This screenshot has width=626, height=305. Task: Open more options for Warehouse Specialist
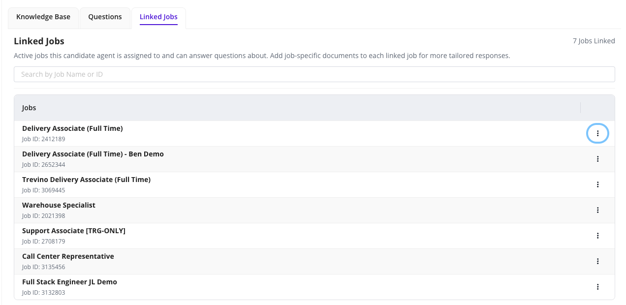tap(598, 210)
